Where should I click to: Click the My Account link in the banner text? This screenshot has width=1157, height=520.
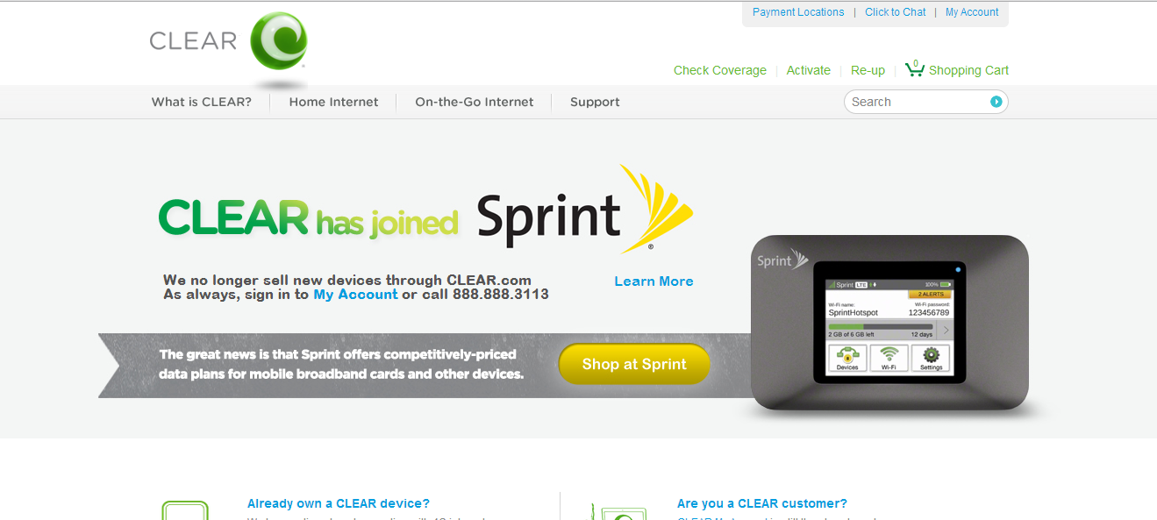[355, 295]
